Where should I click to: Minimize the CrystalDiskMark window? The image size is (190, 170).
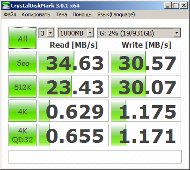168,6
